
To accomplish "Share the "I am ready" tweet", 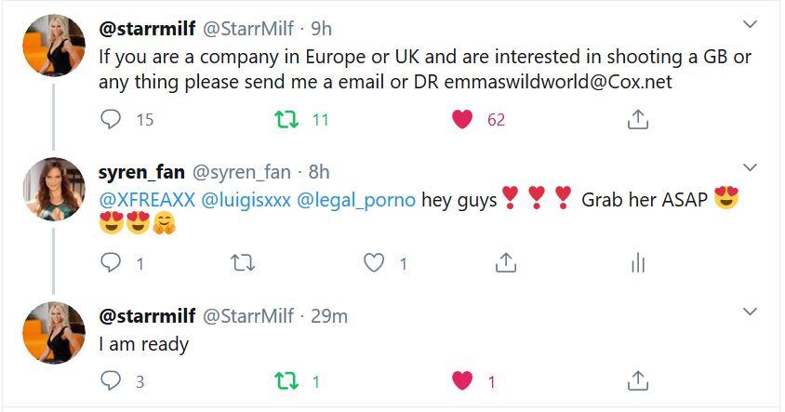I will tap(637, 380).
